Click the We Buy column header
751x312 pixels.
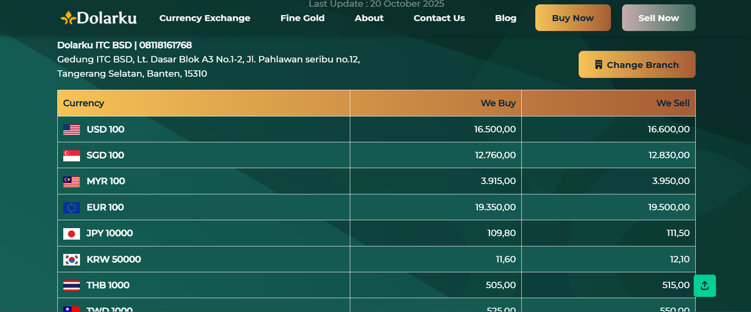(498, 103)
